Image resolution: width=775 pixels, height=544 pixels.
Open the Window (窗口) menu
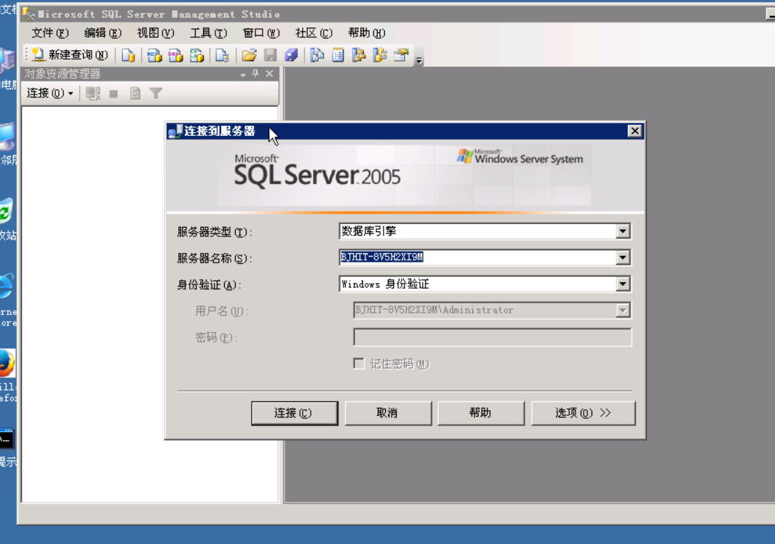[x=261, y=33]
